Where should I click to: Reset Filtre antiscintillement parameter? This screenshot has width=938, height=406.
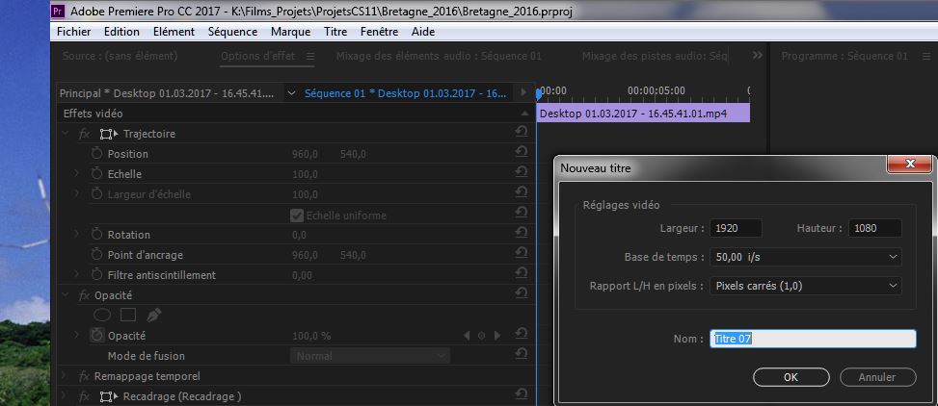[x=521, y=273]
